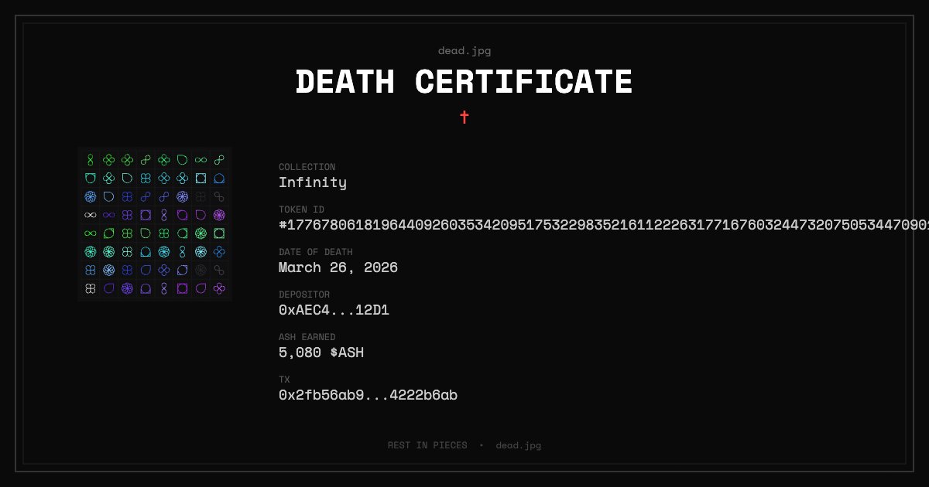Select the 'DEATH CERTIFICATE' heading
929x487 pixels.
(x=464, y=82)
